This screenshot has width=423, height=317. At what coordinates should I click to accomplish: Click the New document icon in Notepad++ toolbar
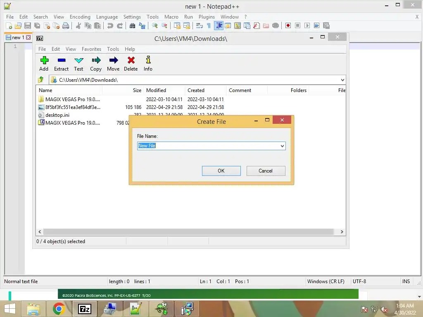click(9, 26)
